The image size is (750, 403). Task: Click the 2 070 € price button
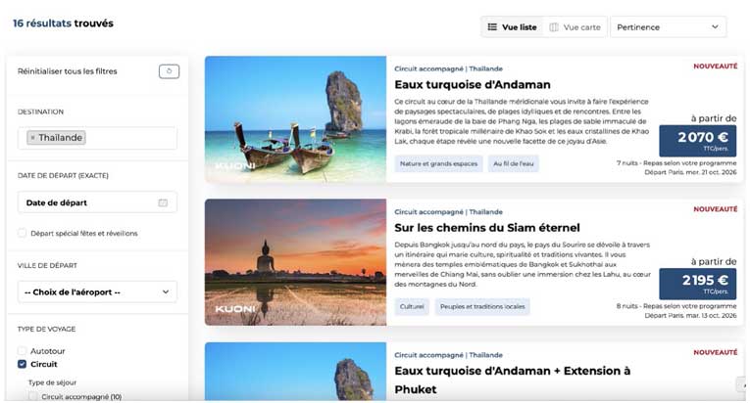697,141
